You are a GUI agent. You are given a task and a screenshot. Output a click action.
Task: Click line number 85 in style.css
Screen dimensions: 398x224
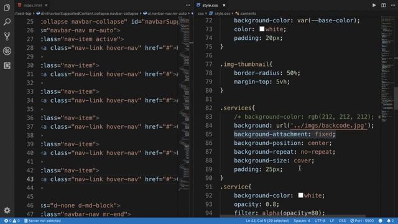(x=209, y=134)
